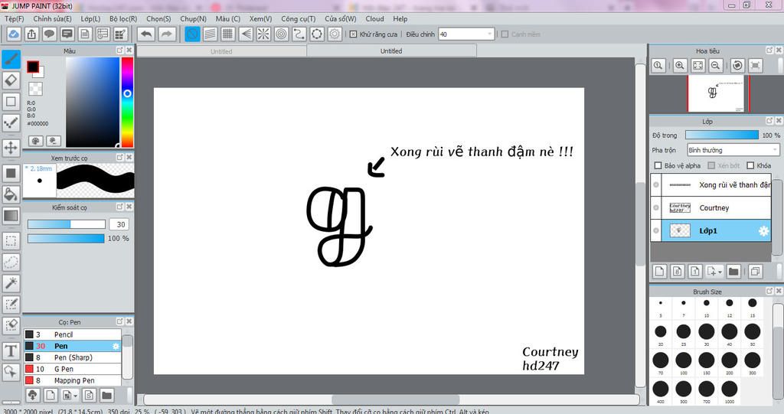Select the Pen (Sharp) brush
The image size is (784, 414).
coord(73,357)
